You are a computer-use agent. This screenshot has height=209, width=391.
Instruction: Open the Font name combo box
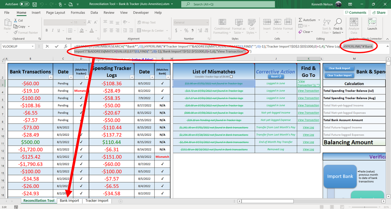[58, 22]
